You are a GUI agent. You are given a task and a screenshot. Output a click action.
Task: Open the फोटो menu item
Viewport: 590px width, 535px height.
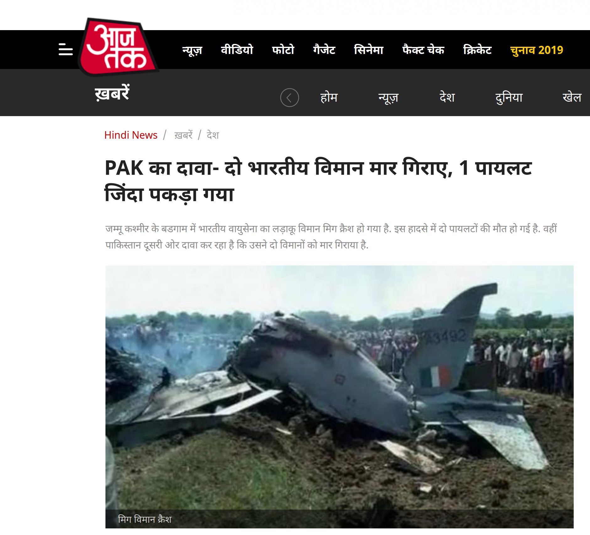[x=283, y=50]
